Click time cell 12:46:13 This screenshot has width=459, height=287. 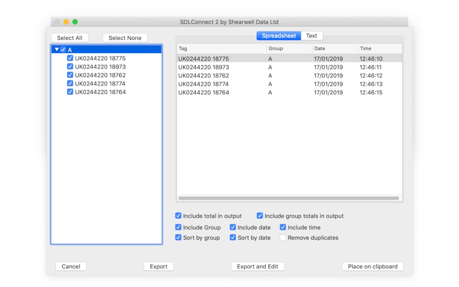pyautogui.click(x=371, y=84)
